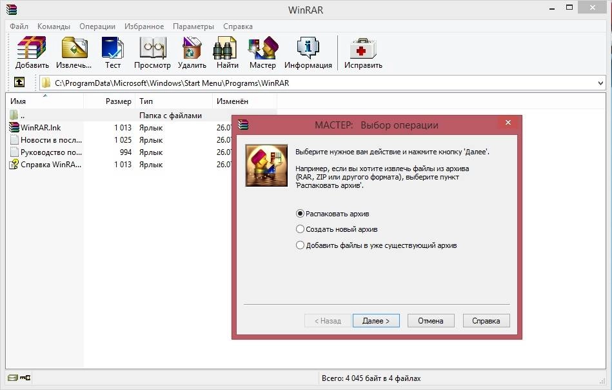This screenshot has height=390, width=612.
Task: Click the size value 1 025
Action: pyautogui.click(x=123, y=140)
